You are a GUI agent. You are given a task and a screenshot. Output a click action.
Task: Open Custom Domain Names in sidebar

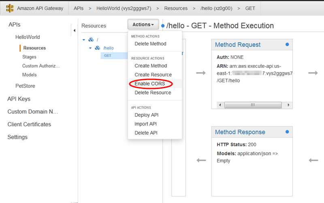(x=33, y=112)
